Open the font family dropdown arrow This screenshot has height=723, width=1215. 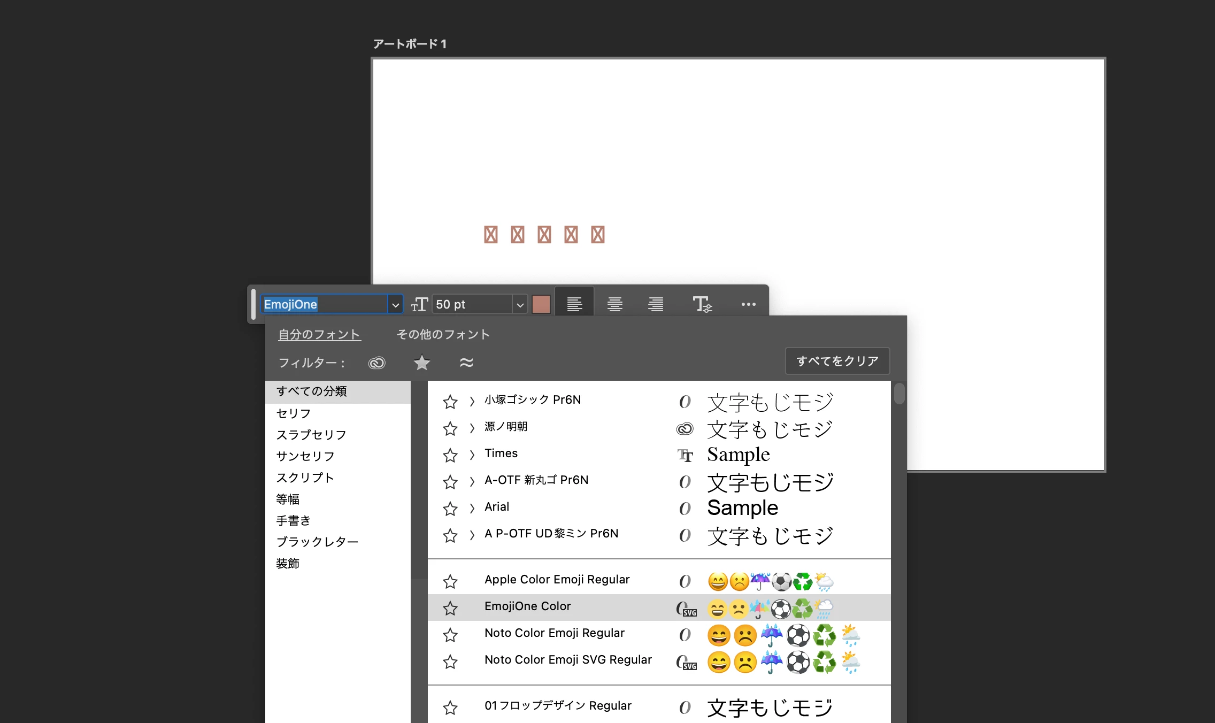(x=395, y=305)
